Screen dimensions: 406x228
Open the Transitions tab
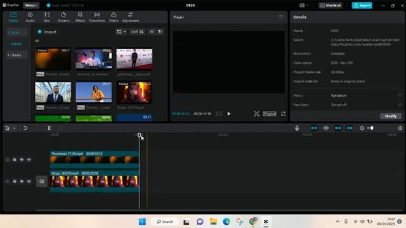97,17
